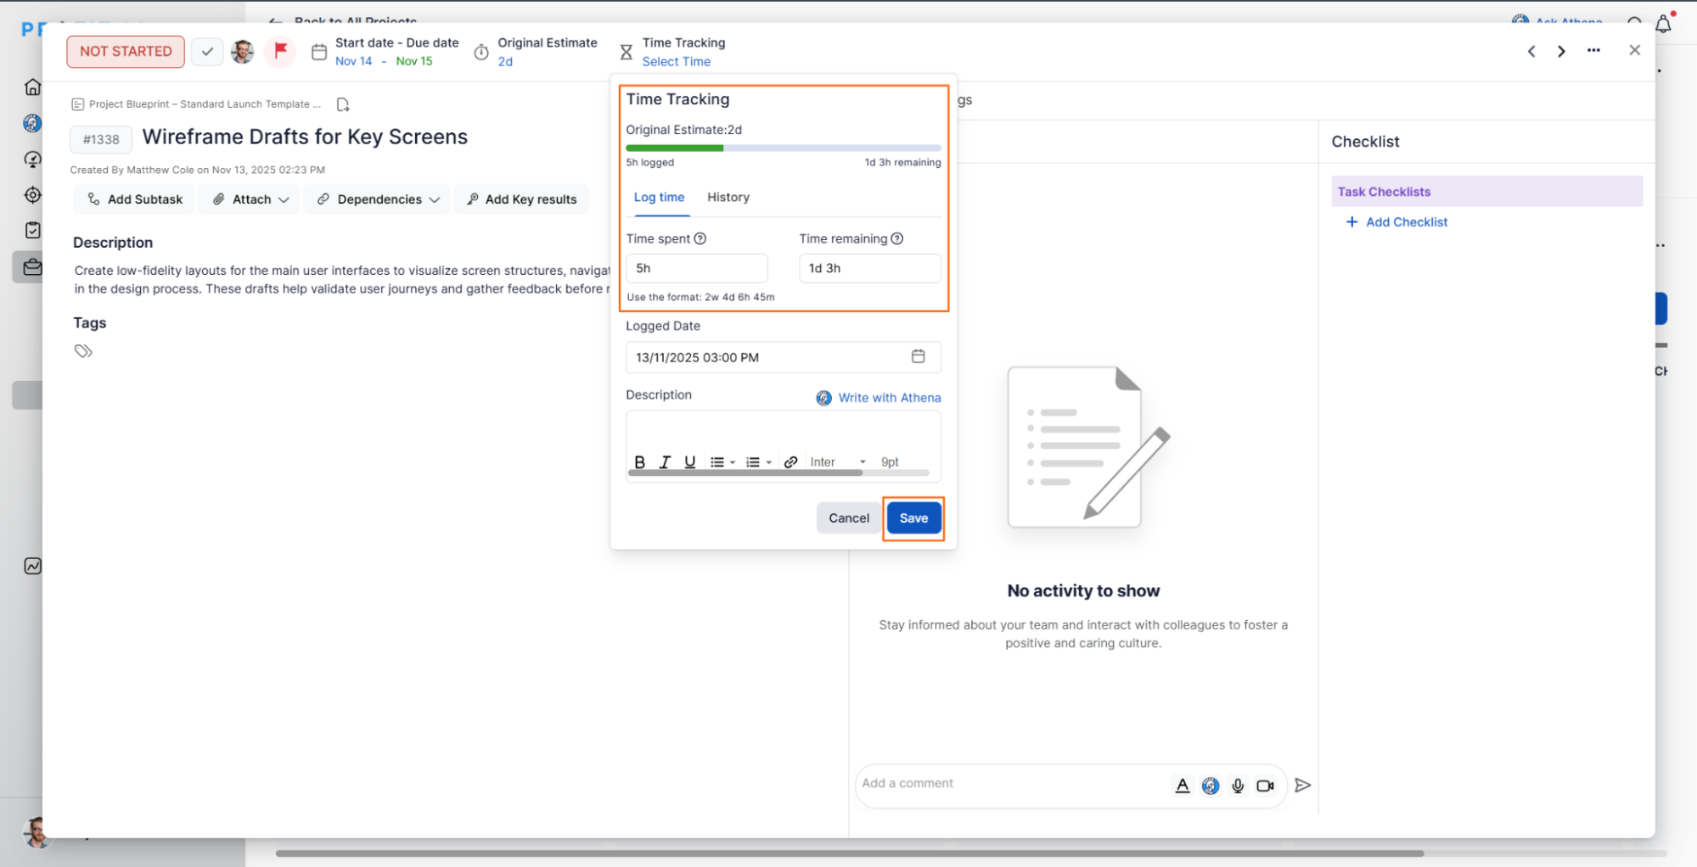
Task: Send the comment with arrow icon
Action: [x=1303, y=786]
